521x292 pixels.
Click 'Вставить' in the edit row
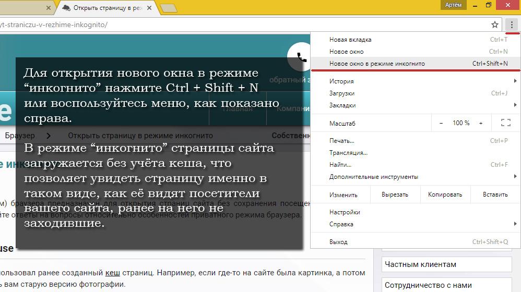pyautogui.click(x=495, y=194)
